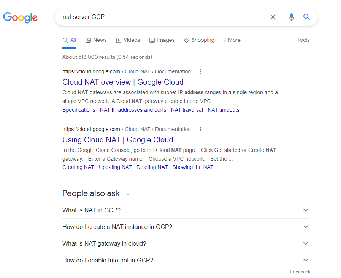Screen dimensions: 341x278
Task: Expand "How do I enable Internet in GCP?"
Action: tap(186, 261)
